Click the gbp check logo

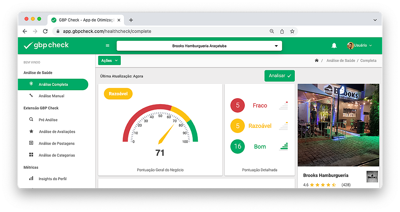(x=46, y=45)
